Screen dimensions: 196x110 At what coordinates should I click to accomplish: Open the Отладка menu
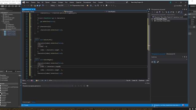(x=61, y=2)
